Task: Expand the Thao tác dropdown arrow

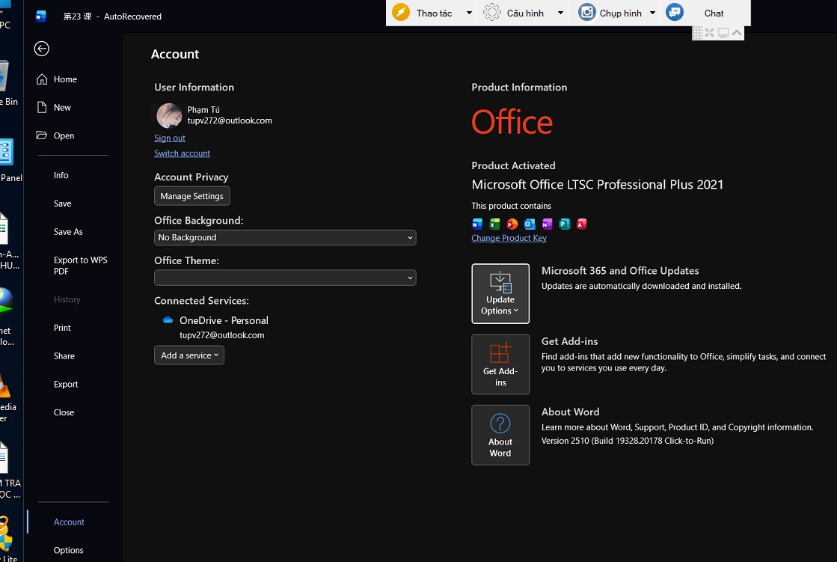Action: [x=469, y=13]
